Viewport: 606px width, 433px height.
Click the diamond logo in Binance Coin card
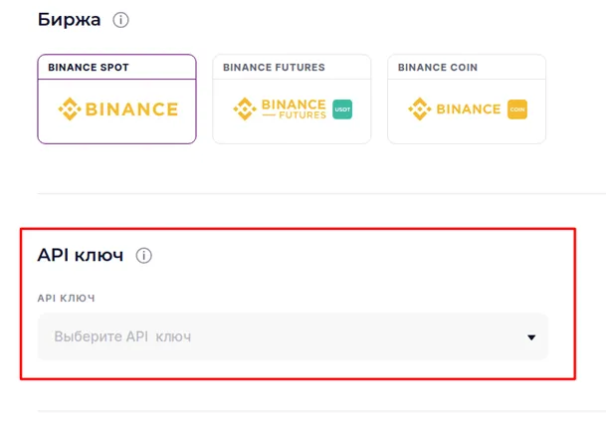[x=418, y=109]
